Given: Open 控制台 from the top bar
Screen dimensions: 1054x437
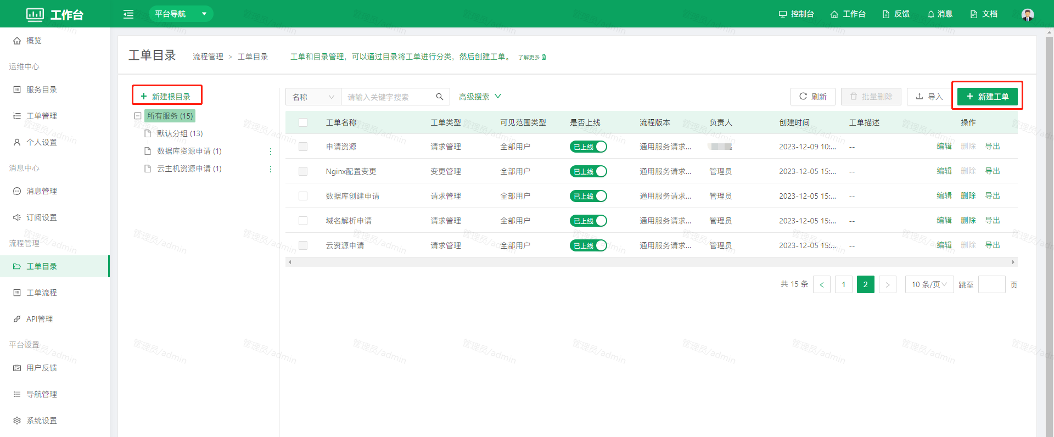Looking at the screenshot, I should tap(796, 14).
